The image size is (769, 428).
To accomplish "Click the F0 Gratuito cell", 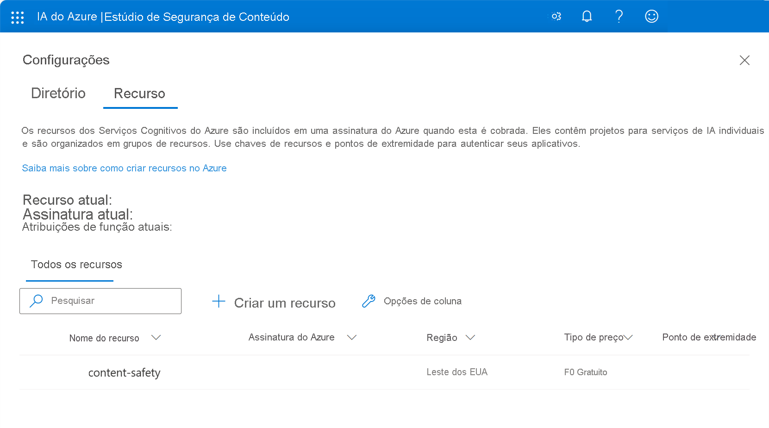I will [x=586, y=372].
